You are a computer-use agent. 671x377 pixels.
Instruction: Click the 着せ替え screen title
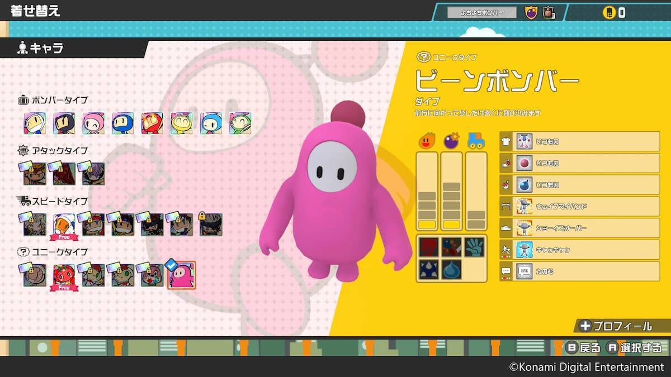[x=35, y=11]
